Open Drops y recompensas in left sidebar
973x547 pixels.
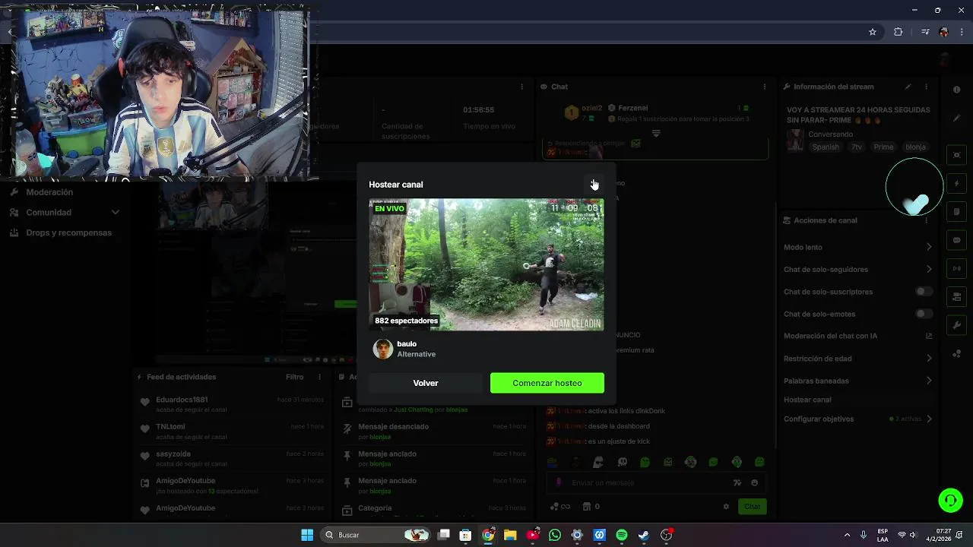pyautogui.click(x=68, y=232)
